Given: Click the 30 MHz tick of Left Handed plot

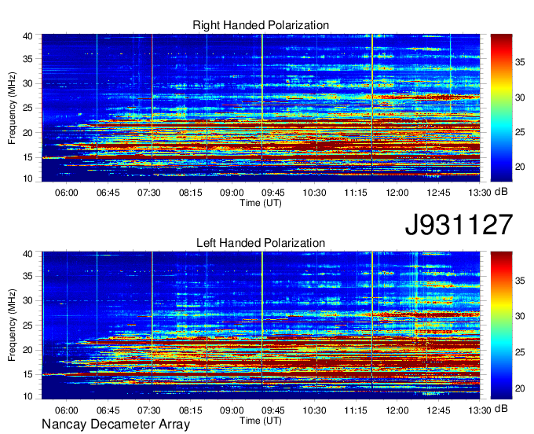Looking at the screenshot, I should tap(27, 300).
